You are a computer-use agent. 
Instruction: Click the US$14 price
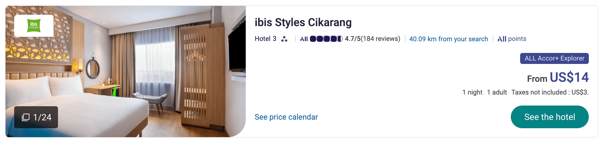coord(569,77)
